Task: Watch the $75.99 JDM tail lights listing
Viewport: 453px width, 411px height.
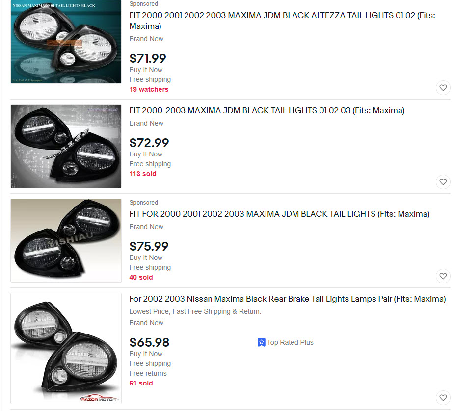Action: 443,276
